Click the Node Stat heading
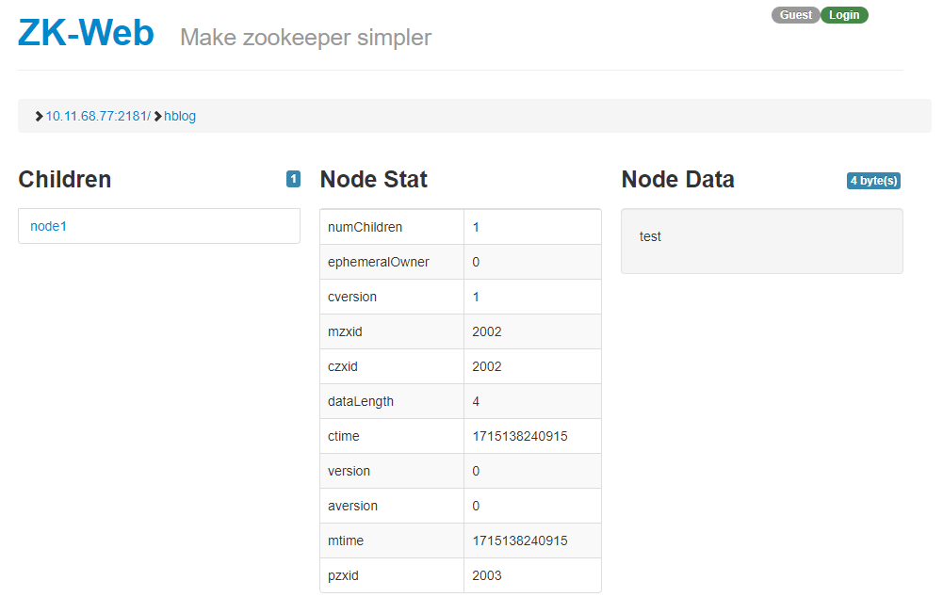Viewport: 943px width, 597px height. click(374, 179)
